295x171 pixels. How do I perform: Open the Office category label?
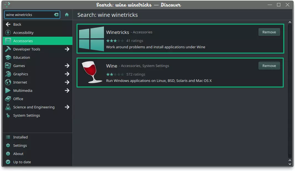18,98
